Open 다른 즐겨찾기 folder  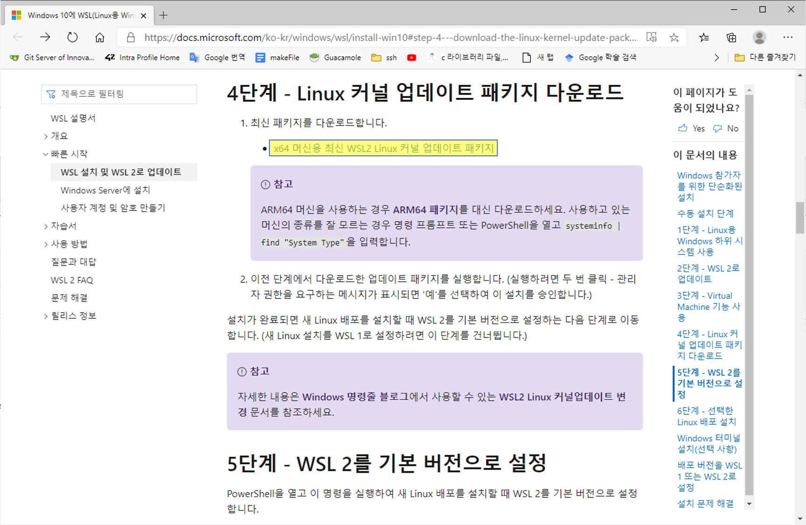pyautogui.click(x=765, y=57)
